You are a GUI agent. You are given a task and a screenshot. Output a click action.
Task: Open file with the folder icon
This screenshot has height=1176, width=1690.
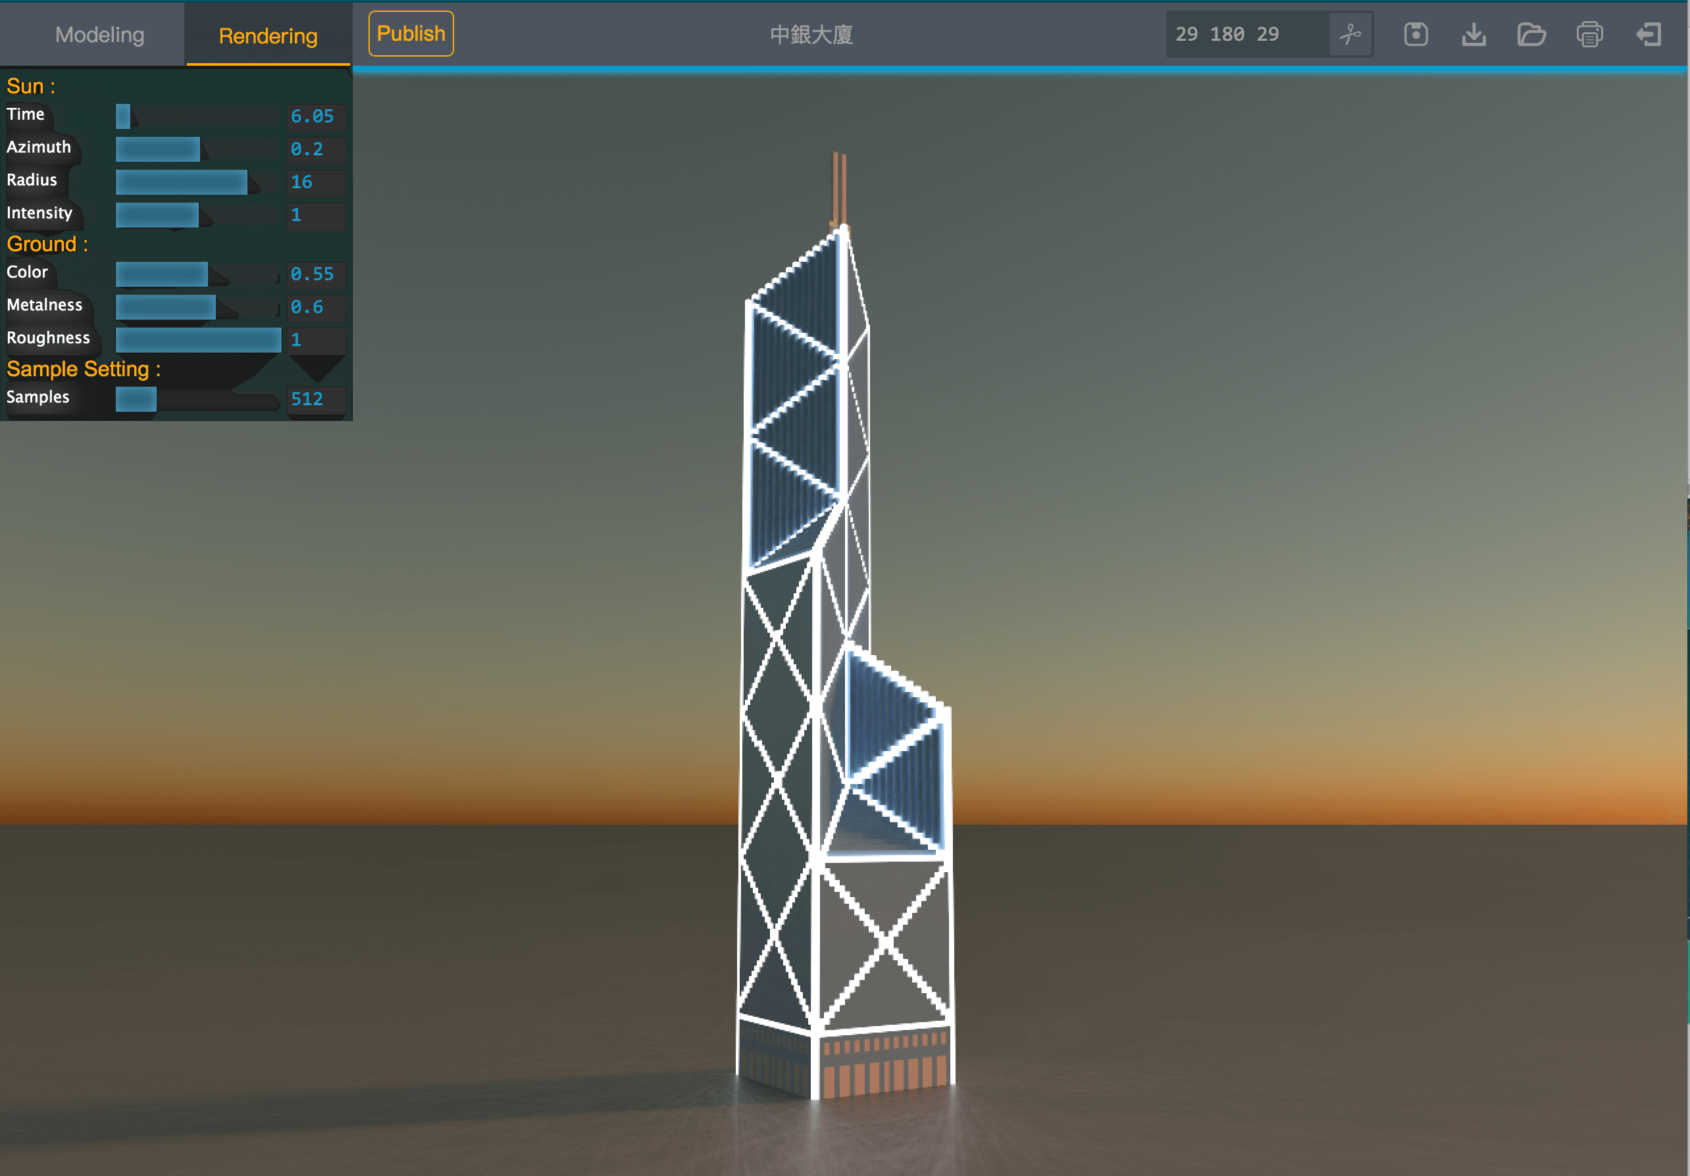coord(1531,34)
